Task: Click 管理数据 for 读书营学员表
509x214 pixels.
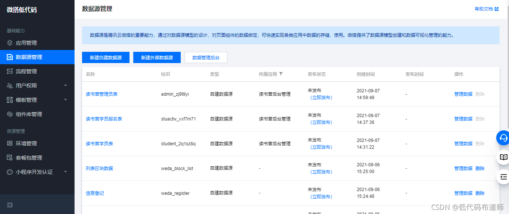Action: tap(463, 143)
